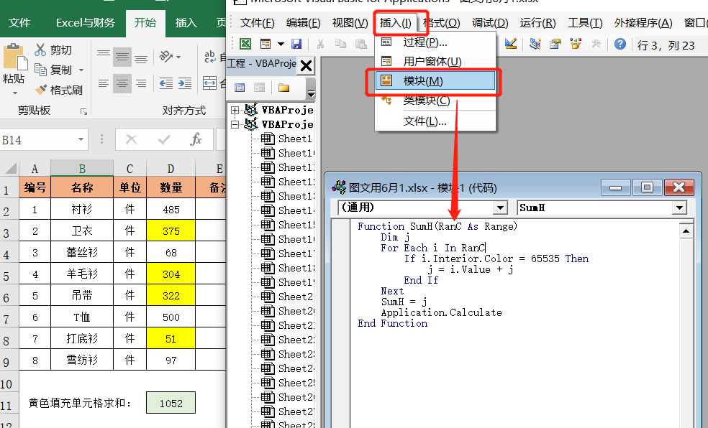The height and width of the screenshot is (428, 708).
Task: Toggle Folders icon in project pane
Action: point(283,88)
